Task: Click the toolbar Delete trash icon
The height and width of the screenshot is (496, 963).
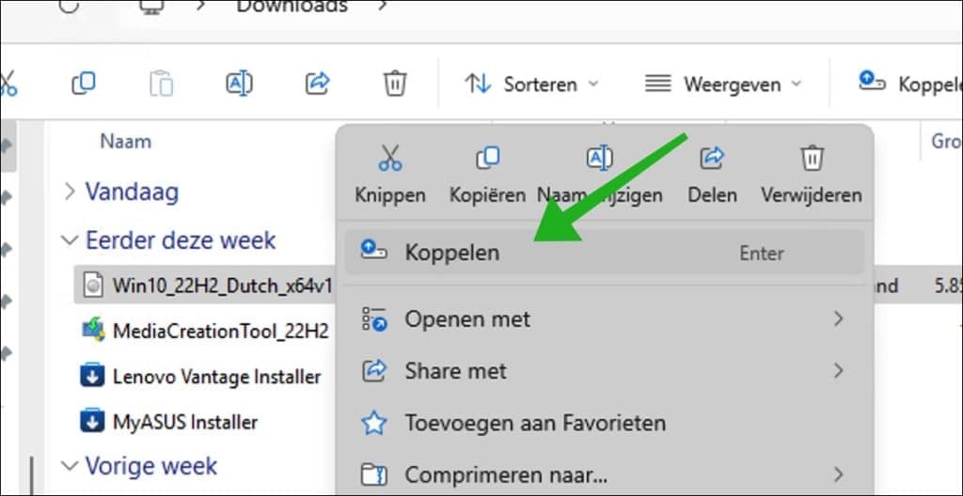Action: pyautogui.click(x=395, y=83)
